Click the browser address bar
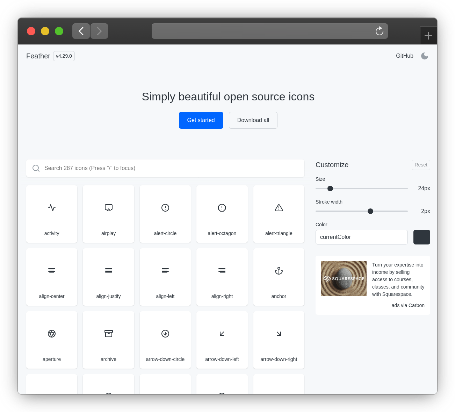The width and height of the screenshot is (455, 412). click(270, 31)
